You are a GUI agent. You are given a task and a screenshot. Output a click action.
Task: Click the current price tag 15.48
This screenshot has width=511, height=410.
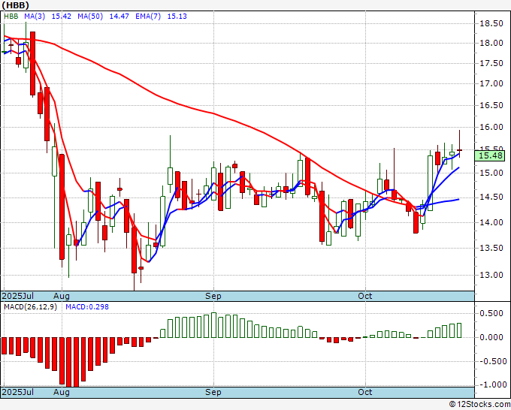tap(491, 155)
